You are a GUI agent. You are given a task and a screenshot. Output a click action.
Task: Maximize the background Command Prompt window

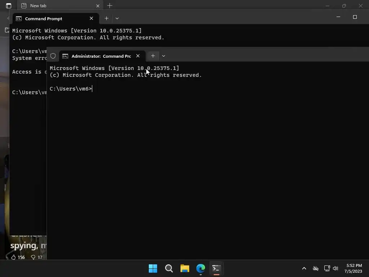pos(355,17)
